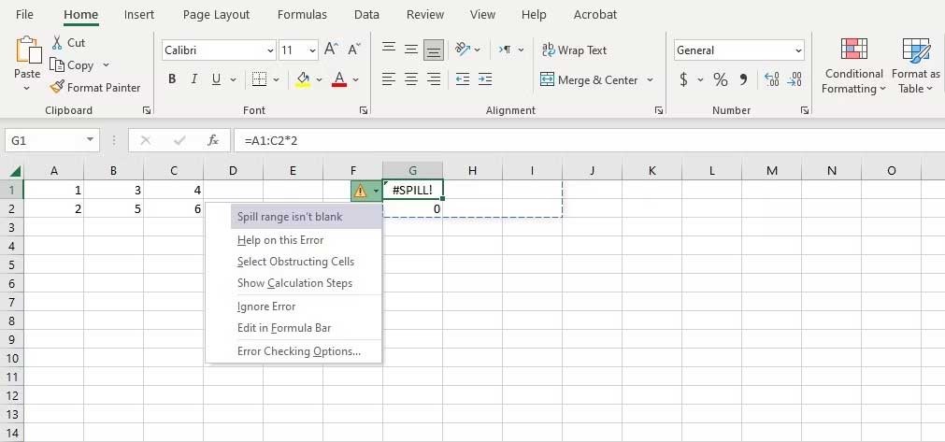Image resolution: width=945 pixels, height=442 pixels.
Task: Apply yellow fill color bucket
Action: 303,79
